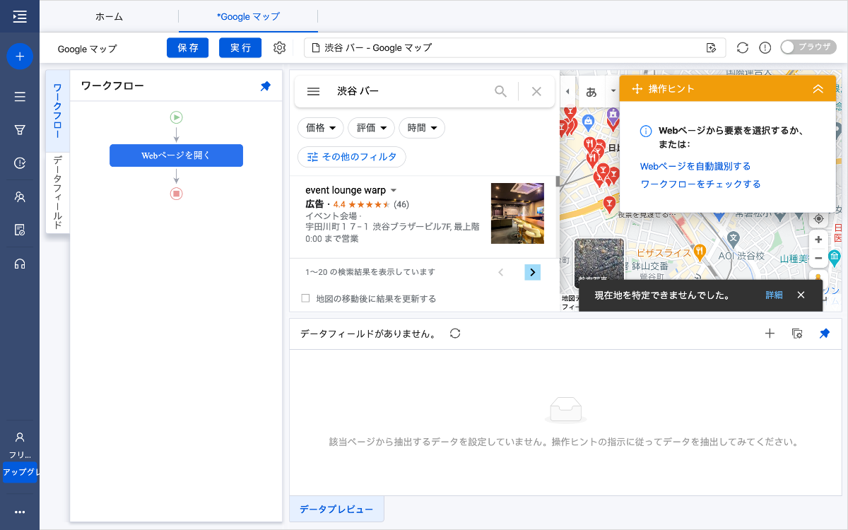Open task settings gear icon
Screen dimensions: 848x530
(279, 48)
